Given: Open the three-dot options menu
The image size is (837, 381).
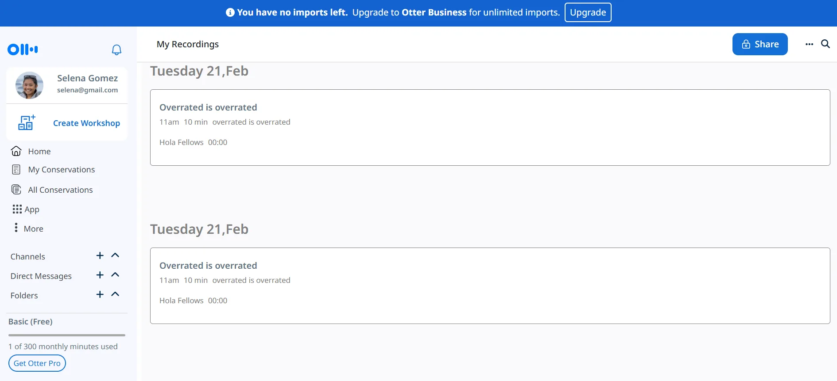Looking at the screenshot, I should tap(809, 44).
